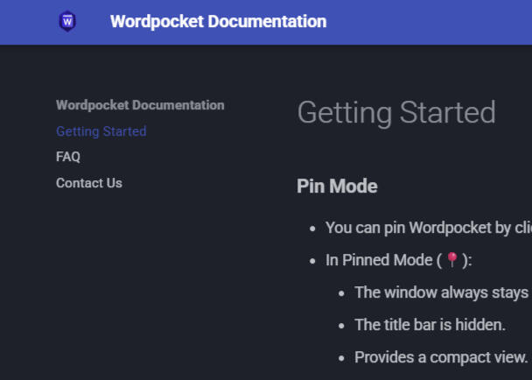Viewport: 532px width, 380px height.
Task: Go to the FAQ page
Action: (68, 157)
